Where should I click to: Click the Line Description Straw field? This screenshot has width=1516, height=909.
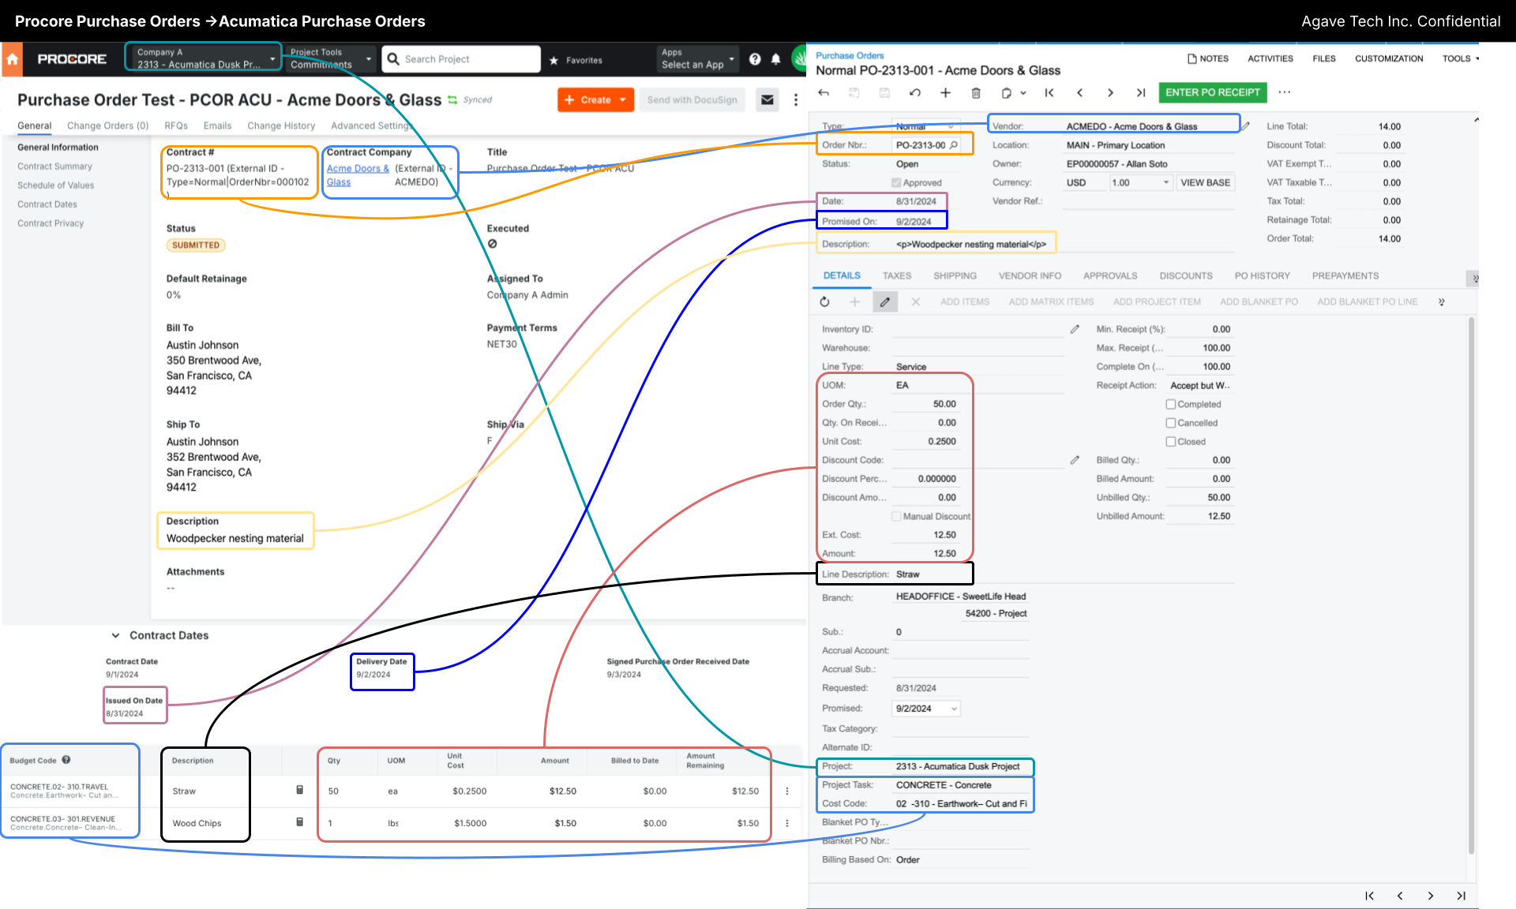(x=935, y=574)
